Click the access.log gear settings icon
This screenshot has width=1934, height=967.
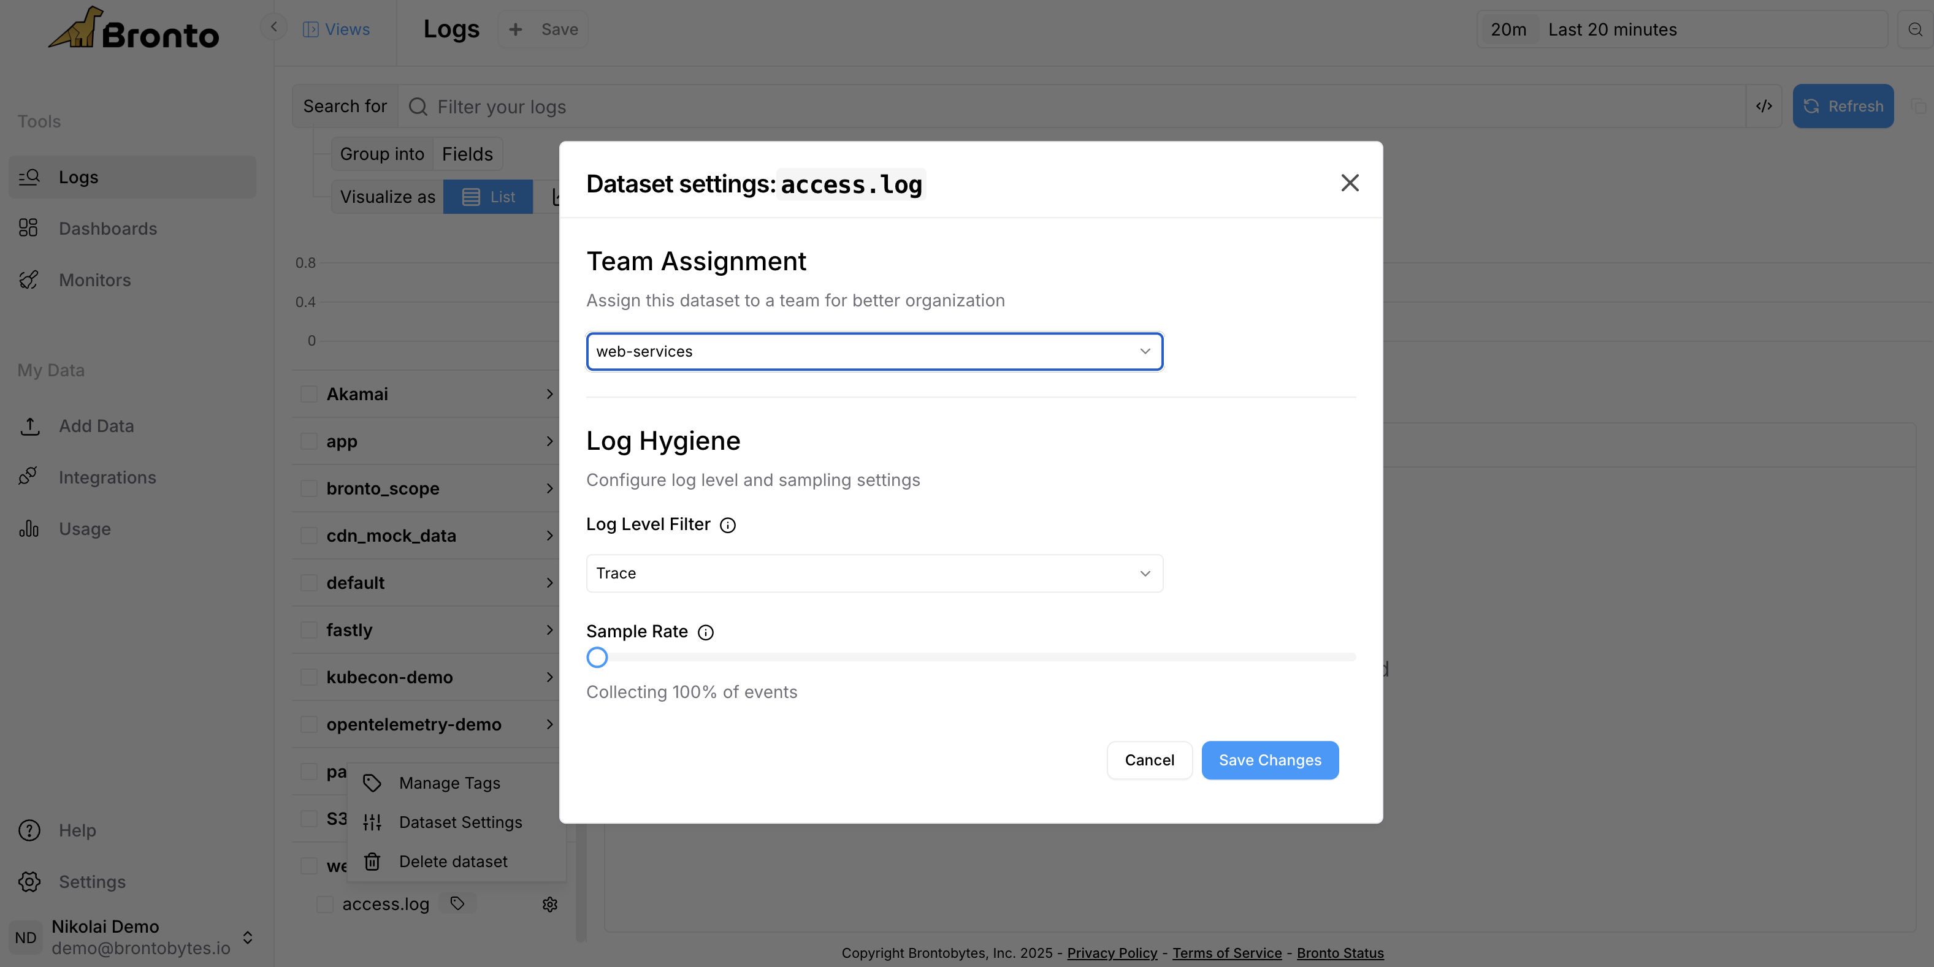tap(549, 904)
